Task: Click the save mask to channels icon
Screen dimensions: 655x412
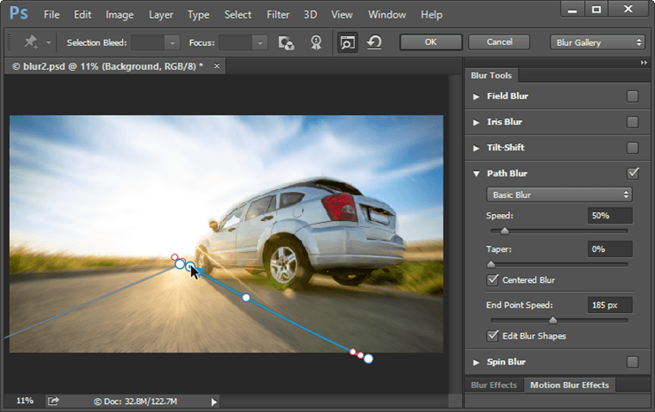Action: (x=286, y=42)
